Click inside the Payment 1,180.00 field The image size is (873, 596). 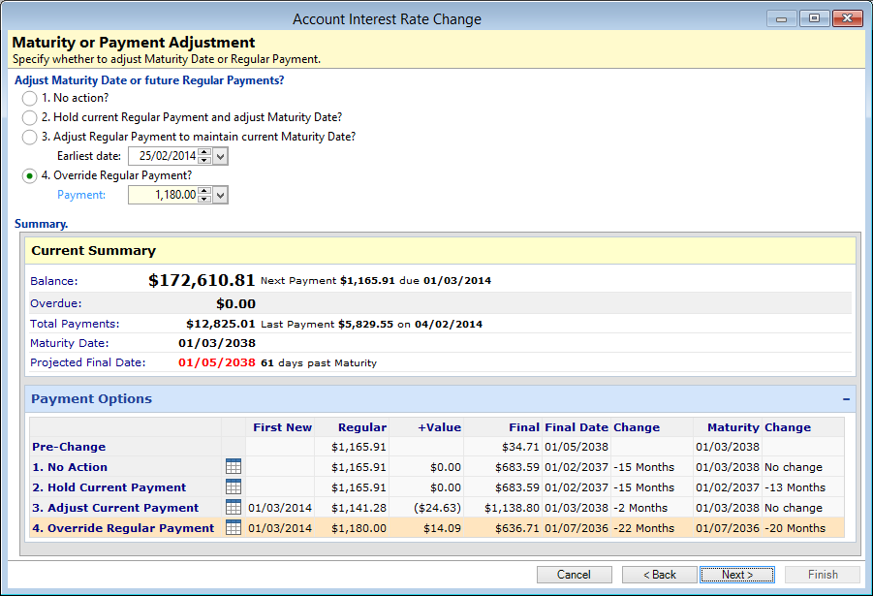tap(164, 195)
